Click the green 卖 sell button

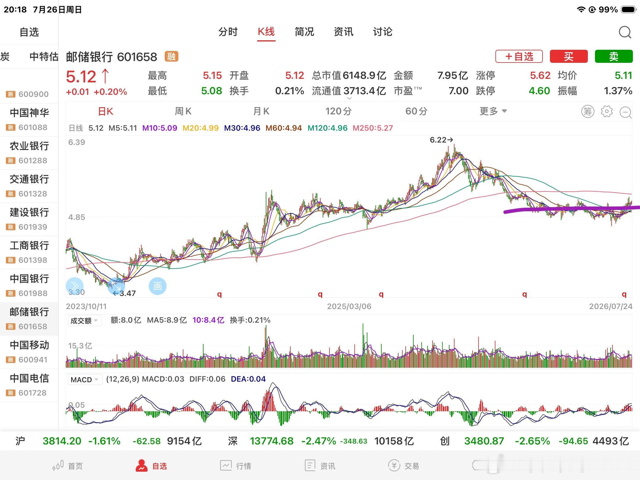614,56
